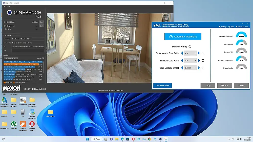Open Performance Core Ratio 49x dropdown
Image resolution: width=253 pixels, height=142 pixels.
(x=191, y=53)
